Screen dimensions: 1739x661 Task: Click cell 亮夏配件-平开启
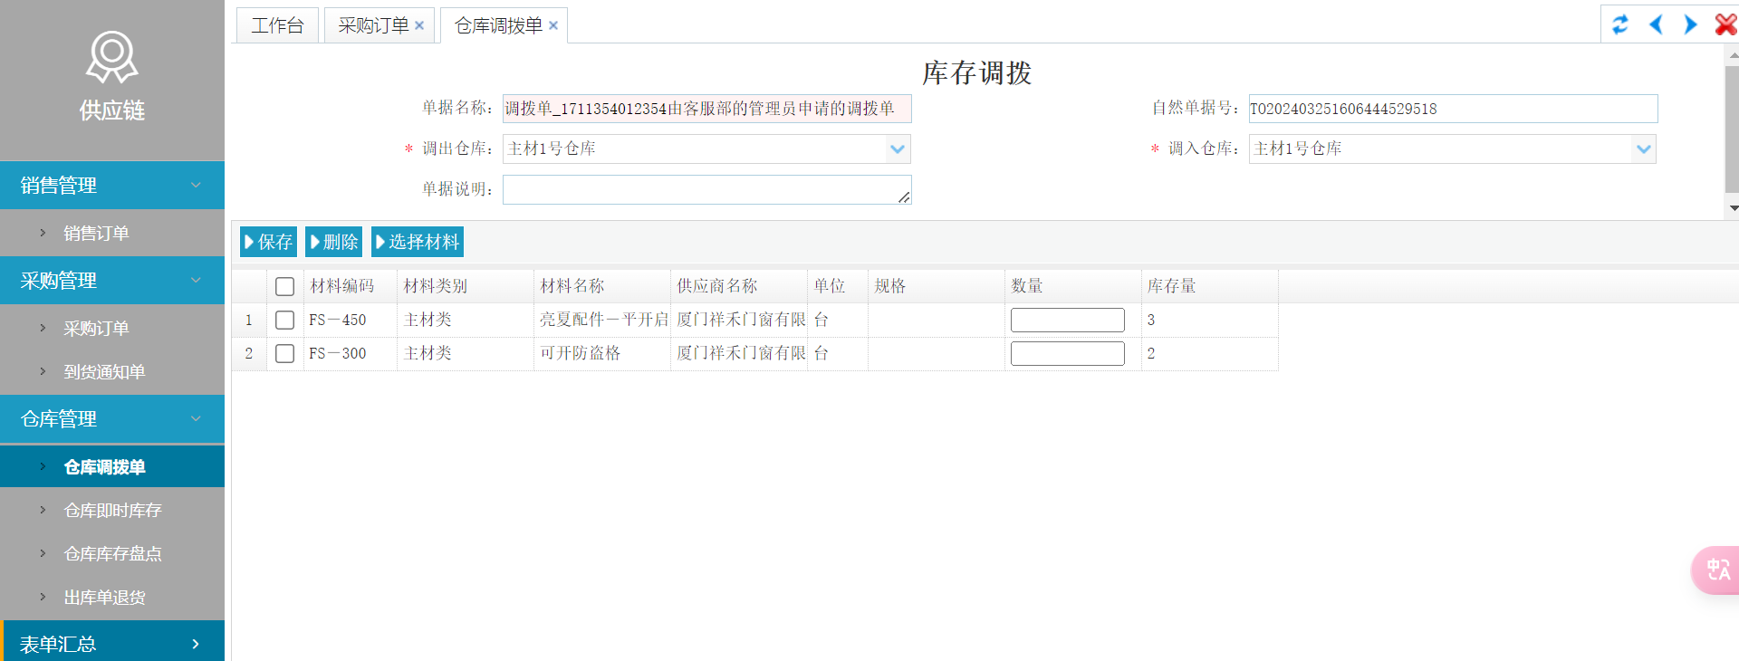point(603,320)
